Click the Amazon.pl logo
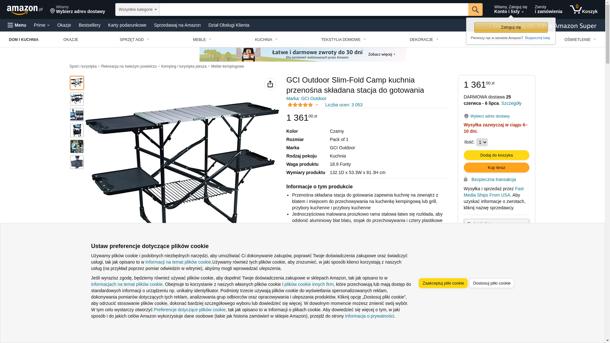610x343 pixels. click(25, 10)
